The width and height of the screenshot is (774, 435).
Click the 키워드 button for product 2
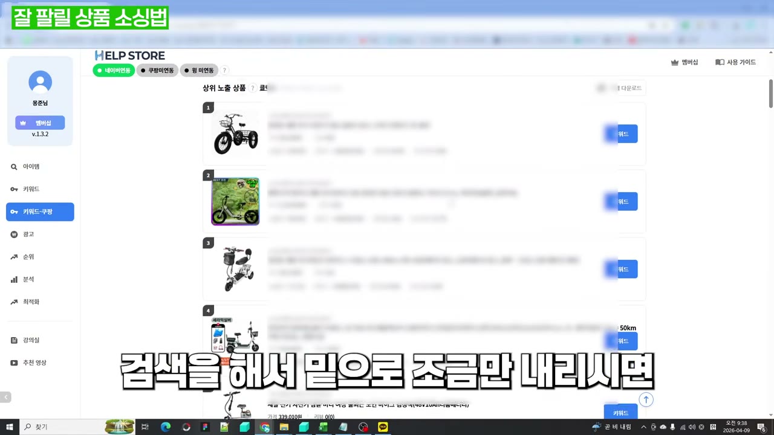click(x=621, y=202)
